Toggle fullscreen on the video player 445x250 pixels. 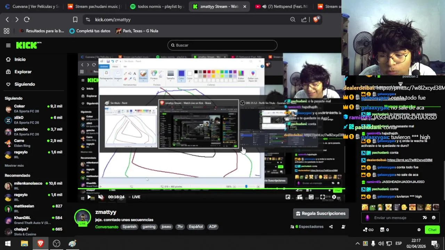pyautogui.click(x=323, y=197)
